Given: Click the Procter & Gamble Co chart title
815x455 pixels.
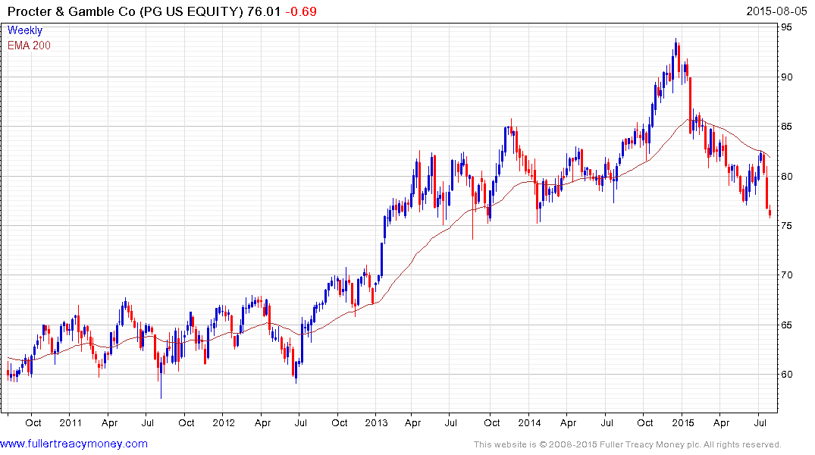Looking at the screenshot, I should (x=125, y=11).
